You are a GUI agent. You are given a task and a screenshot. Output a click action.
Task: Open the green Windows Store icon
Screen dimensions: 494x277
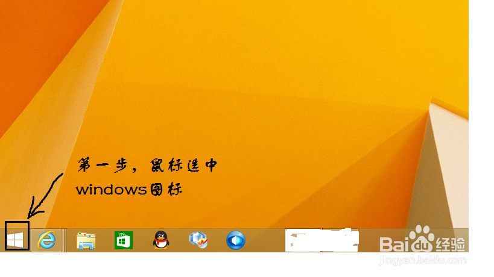(124, 240)
